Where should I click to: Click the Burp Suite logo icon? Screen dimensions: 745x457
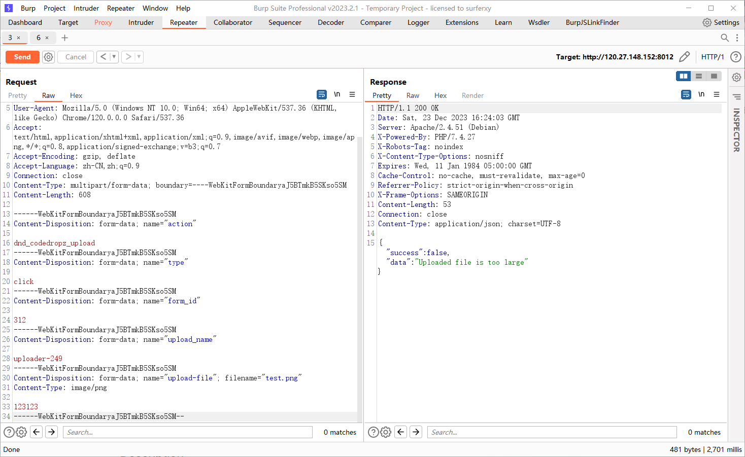click(x=9, y=8)
